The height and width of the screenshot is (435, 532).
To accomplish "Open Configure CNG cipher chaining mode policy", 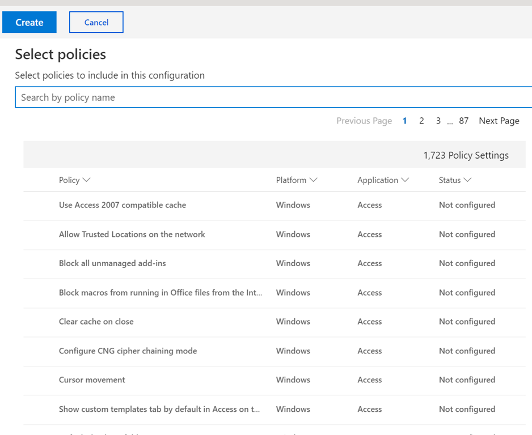I will pyautogui.click(x=128, y=351).
